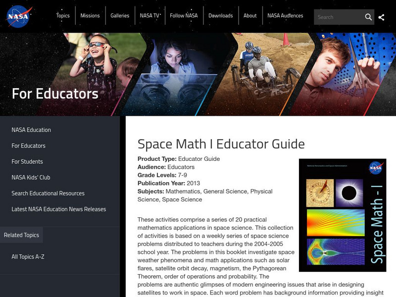396x297 pixels.
Task: Click the Space Math I cover thumbnail
Action: (x=343, y=215)
